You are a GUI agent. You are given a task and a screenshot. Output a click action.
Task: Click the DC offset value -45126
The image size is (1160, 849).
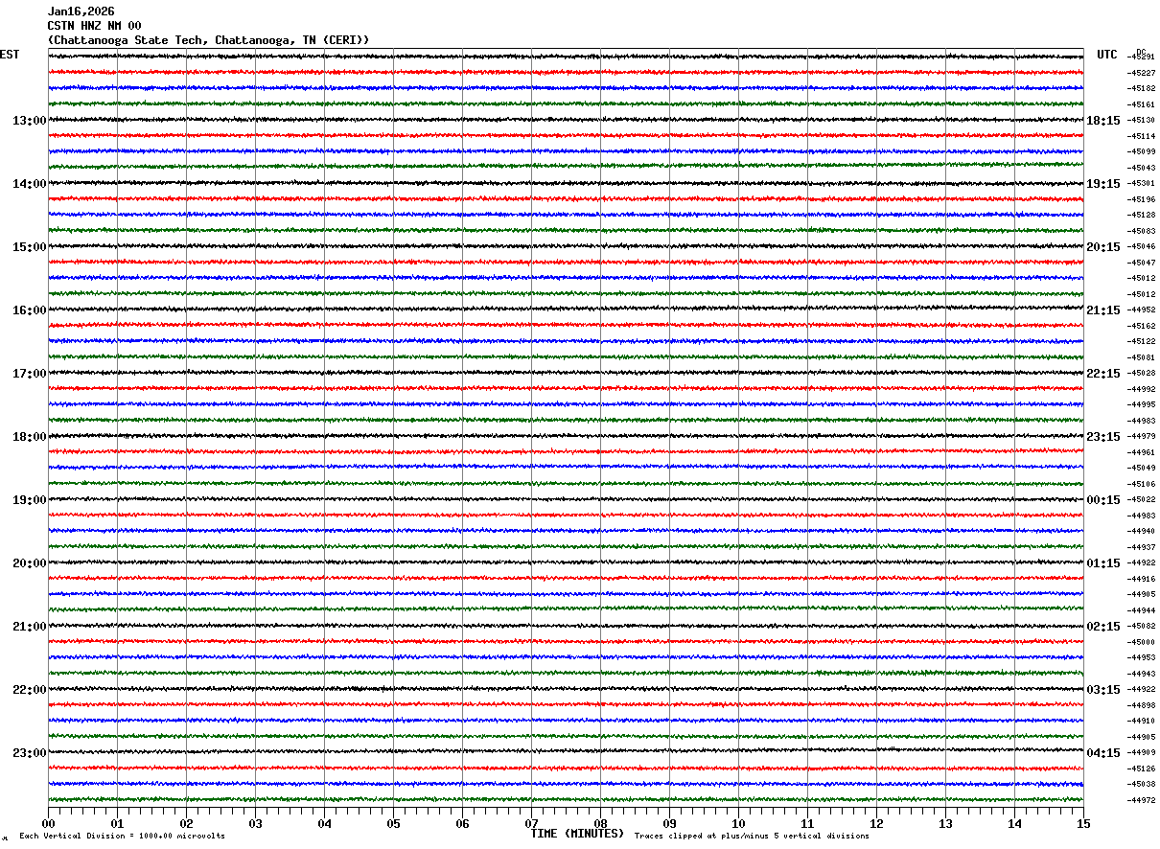[1141, 769]
